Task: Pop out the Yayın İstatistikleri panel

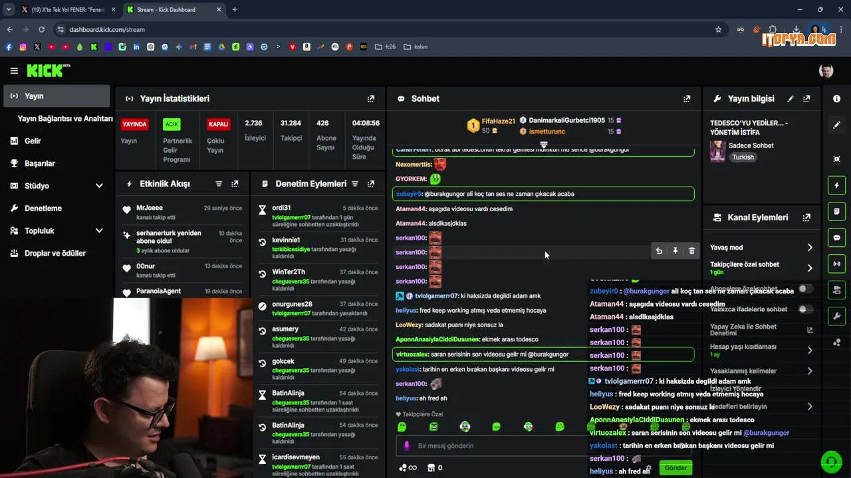Action: click(371, 98)
